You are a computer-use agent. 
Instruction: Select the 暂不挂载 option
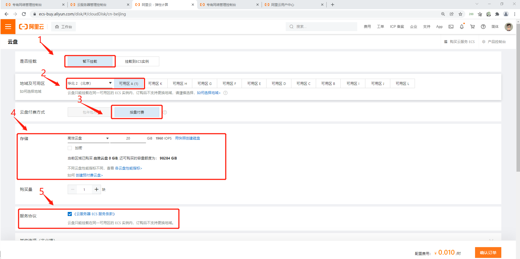[x=90, y=61]
